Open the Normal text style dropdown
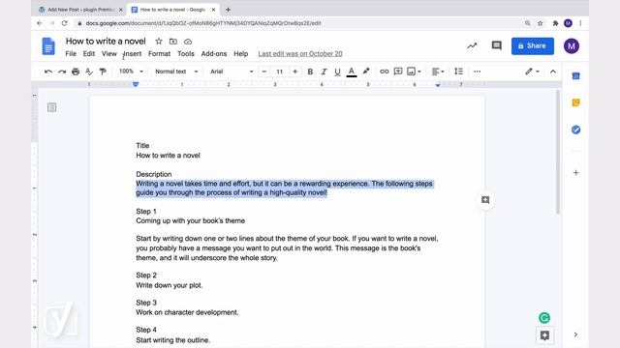 [x=176, y=72]
